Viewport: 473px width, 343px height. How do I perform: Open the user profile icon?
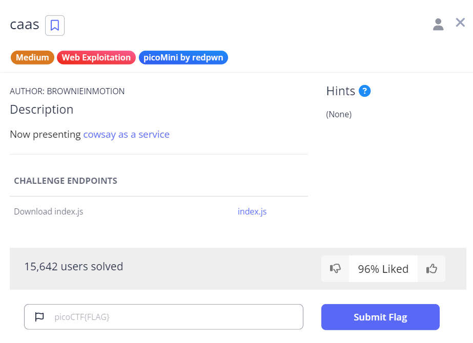[438, 24]
